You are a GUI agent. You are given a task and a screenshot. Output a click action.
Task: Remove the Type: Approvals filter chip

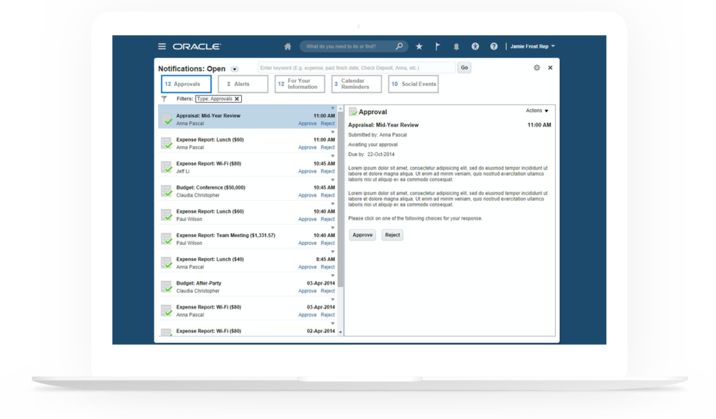coord(237,99)
